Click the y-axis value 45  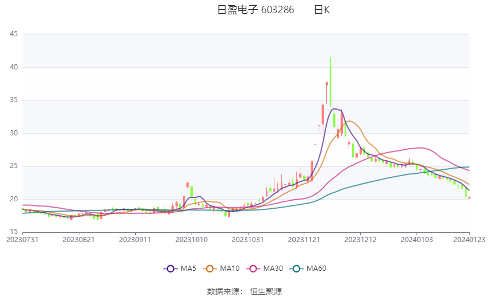tap(14, 34)
